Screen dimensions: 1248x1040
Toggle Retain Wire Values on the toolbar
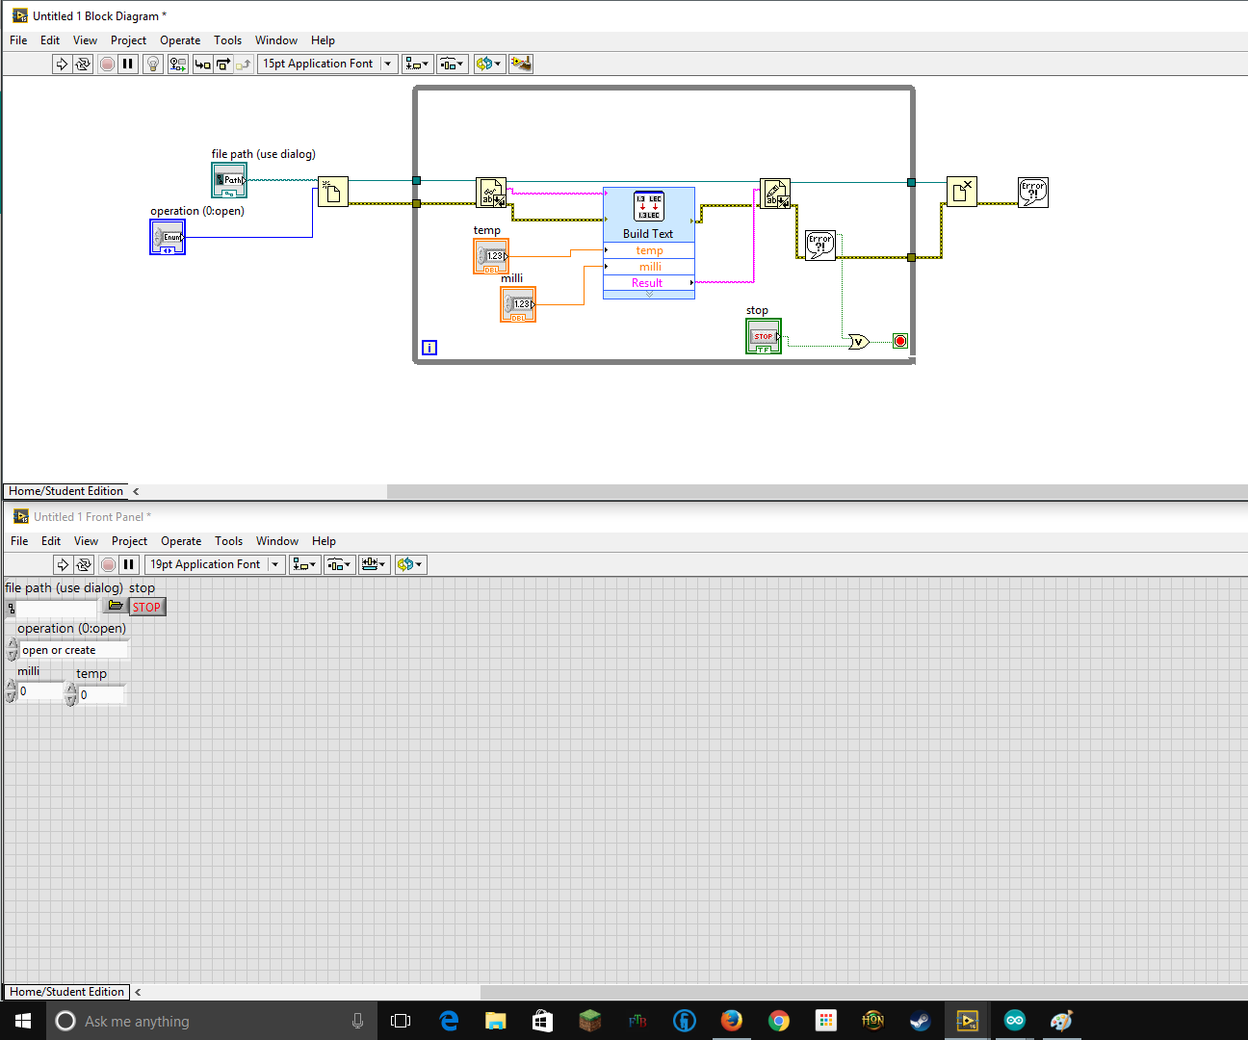177,64
